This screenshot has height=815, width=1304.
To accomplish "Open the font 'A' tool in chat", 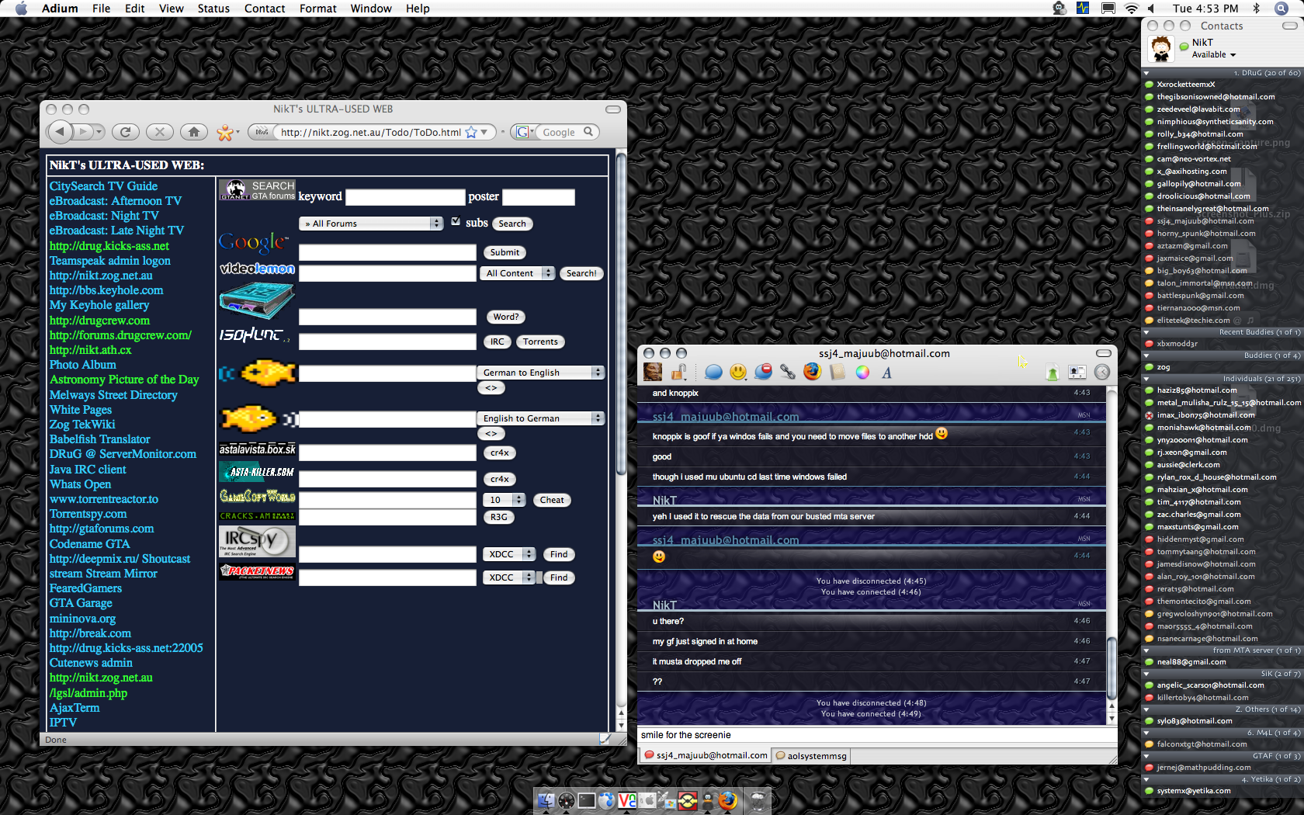I will (886, 373).
